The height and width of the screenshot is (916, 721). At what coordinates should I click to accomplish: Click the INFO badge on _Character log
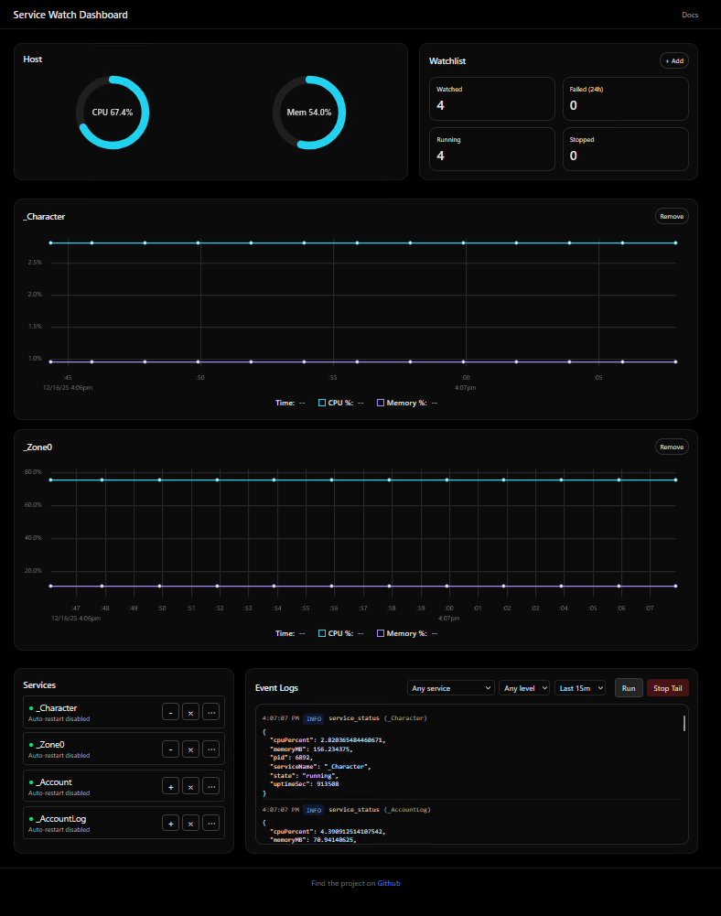point(314,718)
